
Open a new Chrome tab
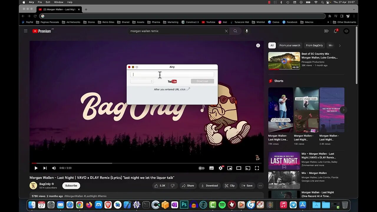tap(86, 9)
